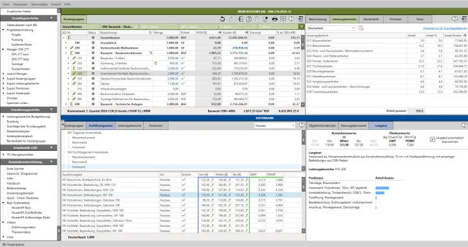Screen dimensions: 468x247
Task: Click the pencil icon on row 340
Action: tap(74, 73)
